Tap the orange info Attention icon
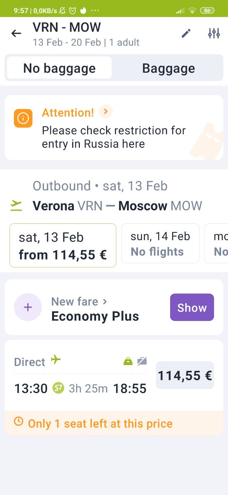228x495 pixels. 23,118
